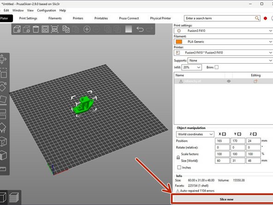Click the Add instance plus icon
The height and width of the screenshot is (205, 273).
87,29
